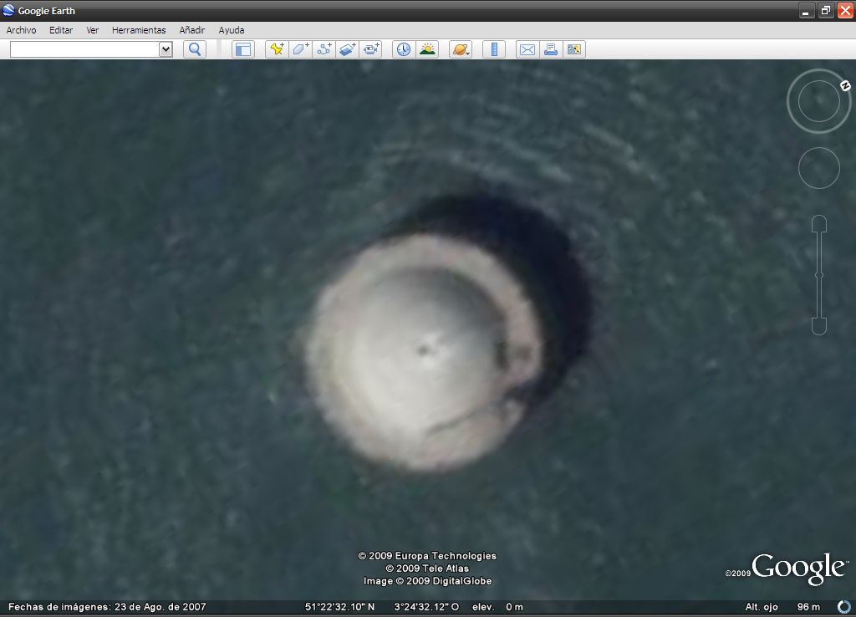Zoom in using the slider's top end

tap(819, 223)
